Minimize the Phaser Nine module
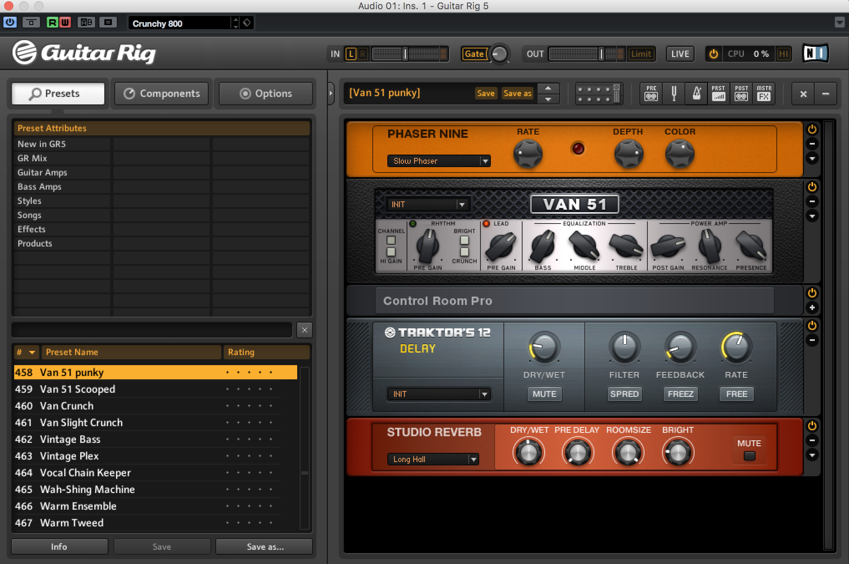This screenshot has height=564, width=849. 812,144
